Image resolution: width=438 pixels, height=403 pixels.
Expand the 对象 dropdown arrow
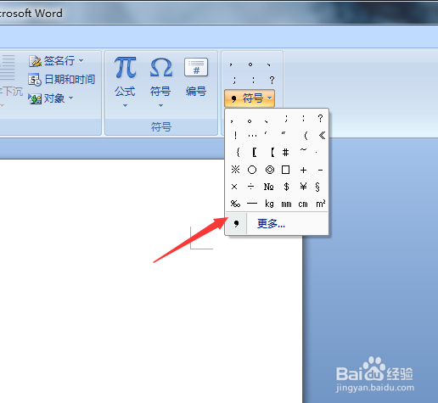click(x=71, y=98)
